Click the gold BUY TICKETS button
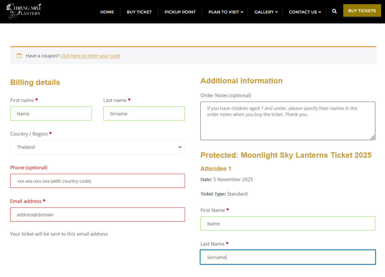Image resolution: width=385 pixels, height=277 pixels. click(362, 11)
